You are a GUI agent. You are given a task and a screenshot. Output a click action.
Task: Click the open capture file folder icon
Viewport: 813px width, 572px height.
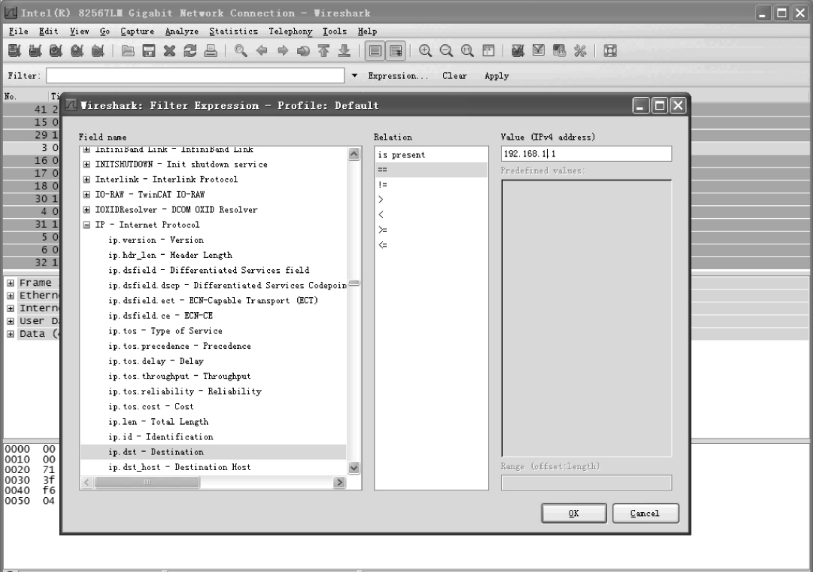pos(128,51)
